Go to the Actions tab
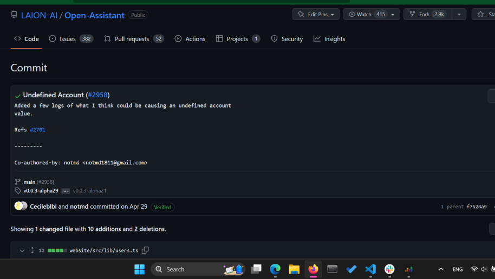This screenshot has width=495, height=279. pyautogui.click(x=190, y=39)
